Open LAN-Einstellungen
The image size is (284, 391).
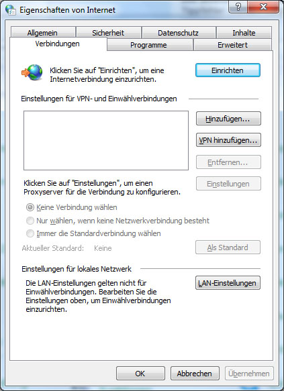[228, 283]
